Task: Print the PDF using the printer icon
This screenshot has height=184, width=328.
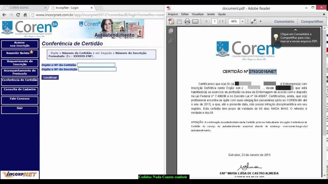Action: click(187, 21)
